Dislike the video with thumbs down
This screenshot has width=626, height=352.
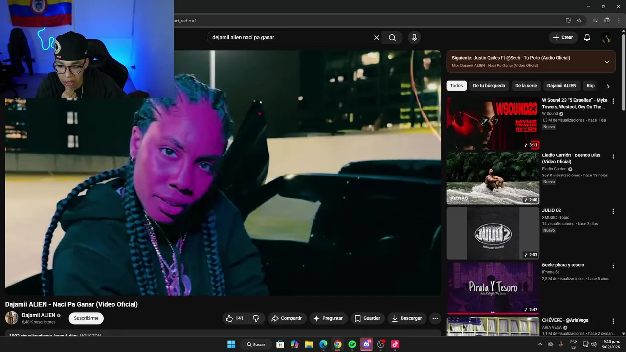[256, 318]
